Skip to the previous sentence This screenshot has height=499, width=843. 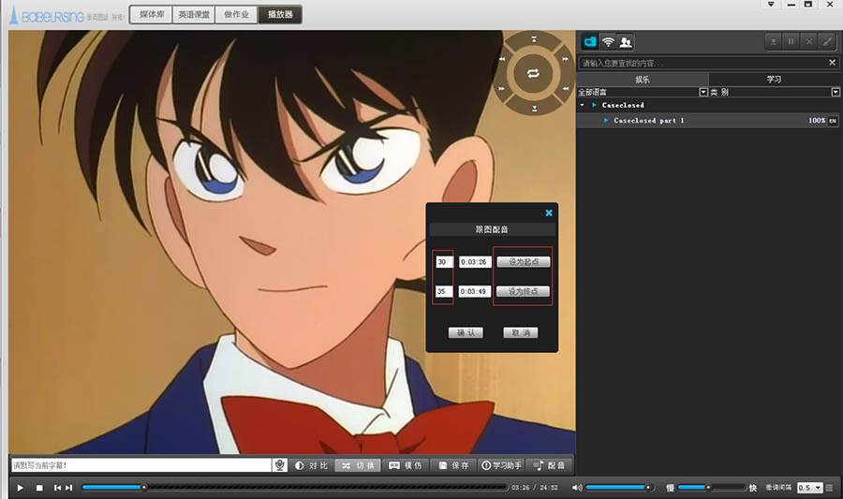tap(57, 488)
